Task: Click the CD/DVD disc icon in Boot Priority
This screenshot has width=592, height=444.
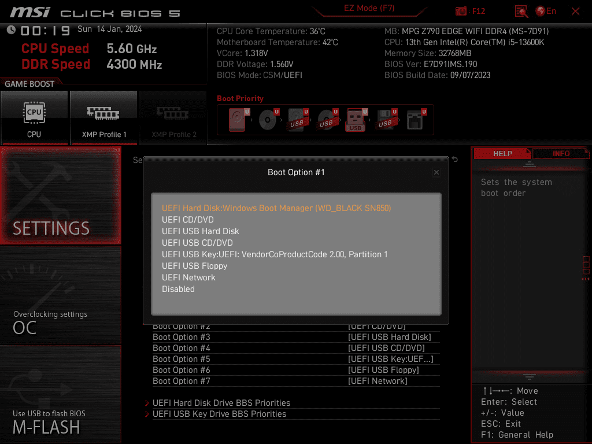Action: point(269,120)
